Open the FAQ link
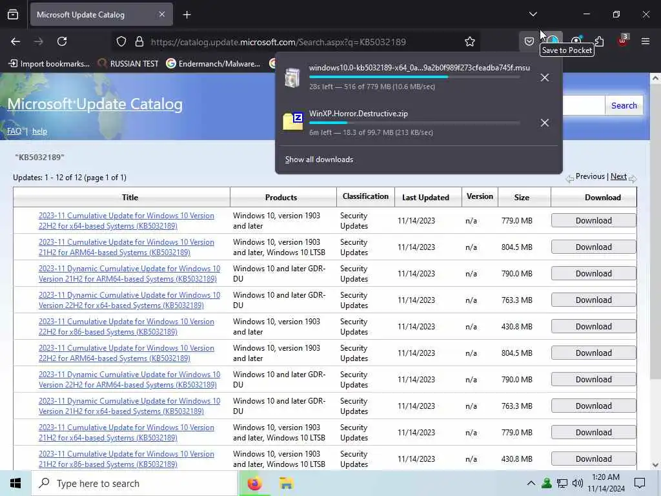 tap(14, 131)
